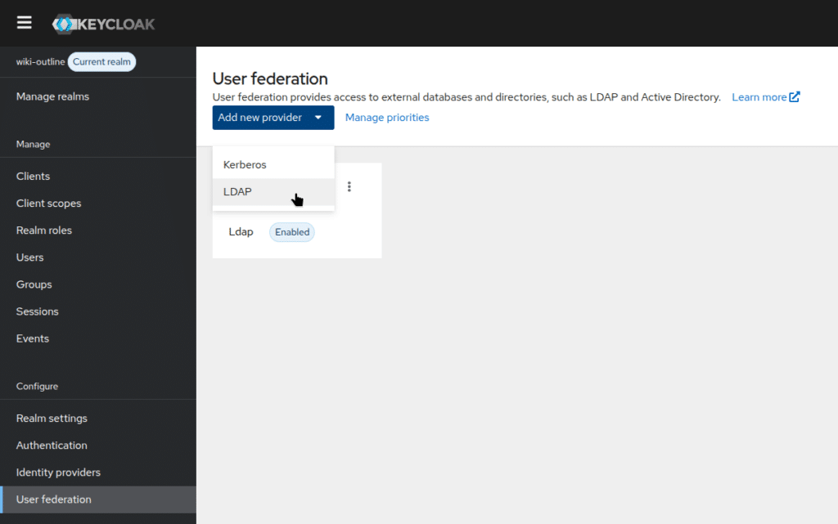The height and width of the screenshot is (524, 838).
Task: Go to Manage realms
Action: [52, 96]
